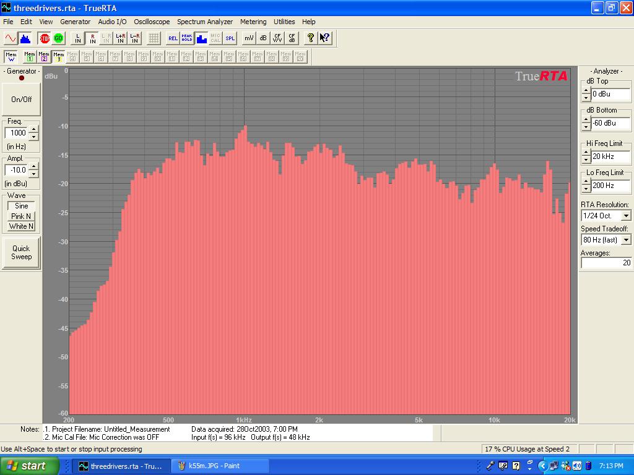This screenshot has width=634, height=475.
Task: Click the Averages input field
Action: [x=606, y=263]
